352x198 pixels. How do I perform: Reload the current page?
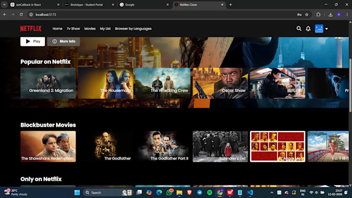coord(21,14)
